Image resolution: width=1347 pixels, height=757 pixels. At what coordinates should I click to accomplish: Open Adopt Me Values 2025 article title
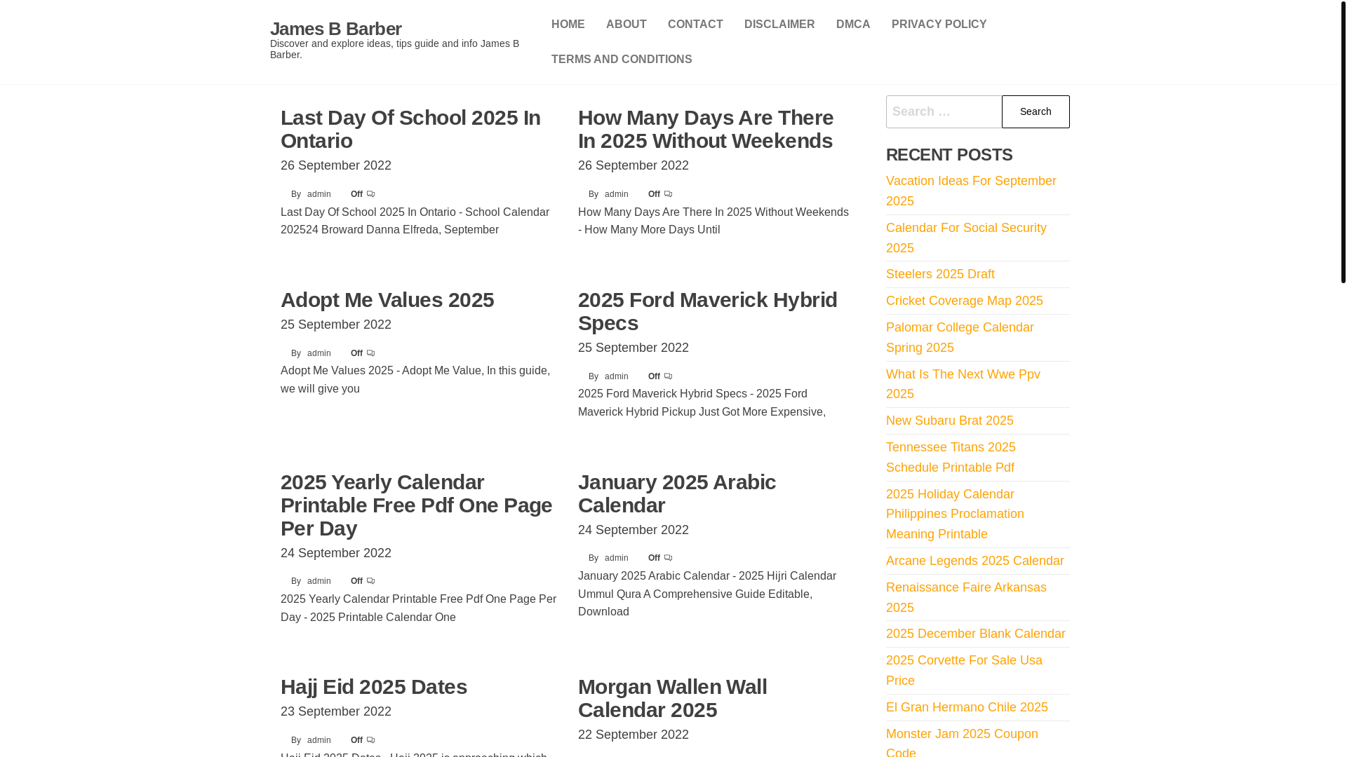pos(387,300)
